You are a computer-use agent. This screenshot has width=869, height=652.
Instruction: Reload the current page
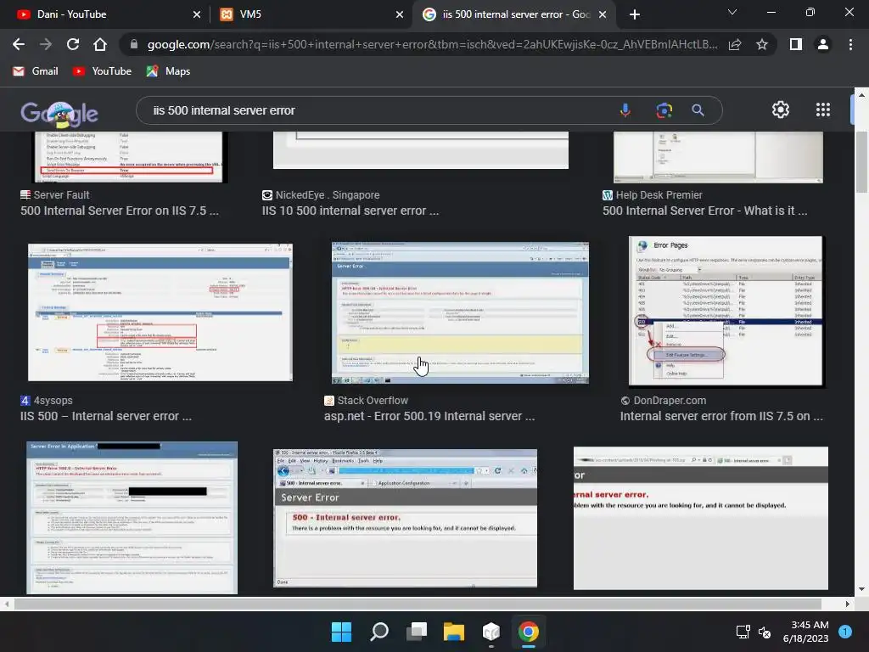tap(73, 44)
